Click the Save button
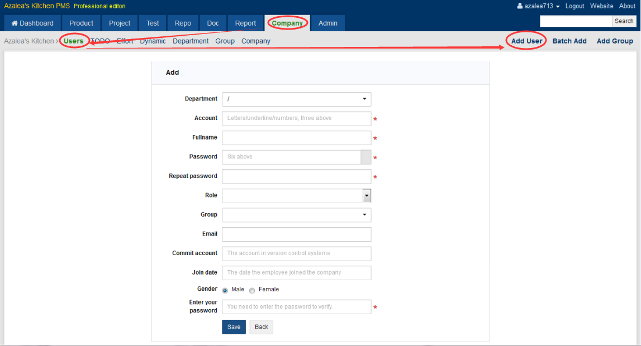This screenshot has width=641, height=346. pos(234,327)
